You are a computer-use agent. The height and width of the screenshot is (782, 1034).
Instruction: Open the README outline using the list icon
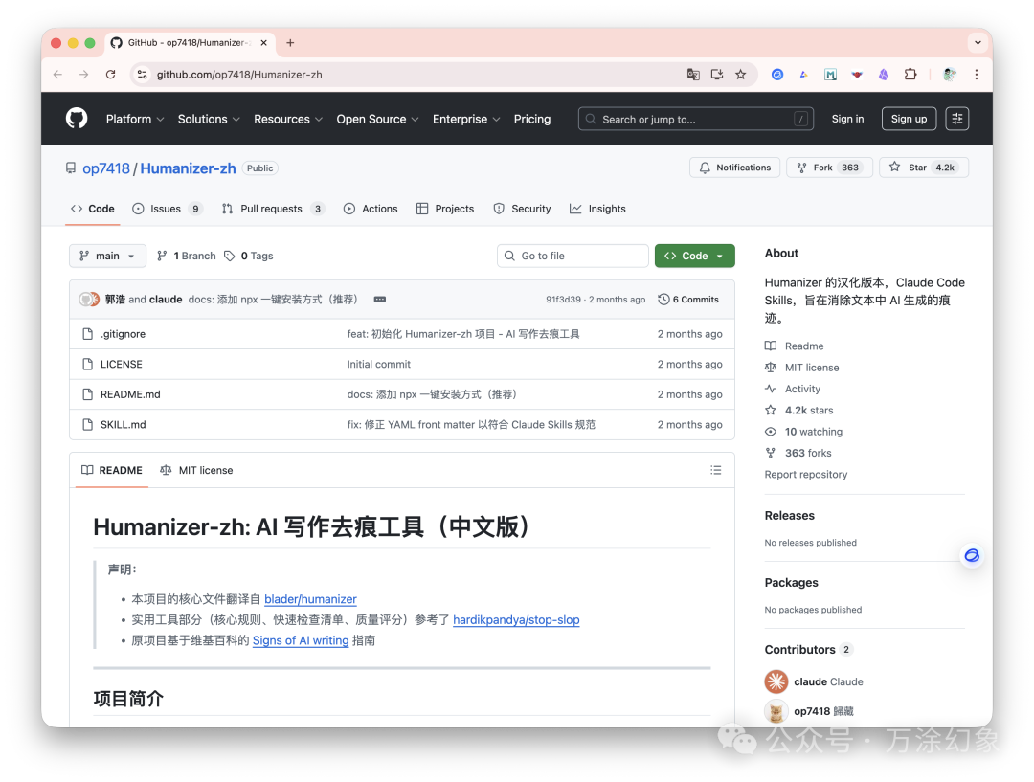715,470
